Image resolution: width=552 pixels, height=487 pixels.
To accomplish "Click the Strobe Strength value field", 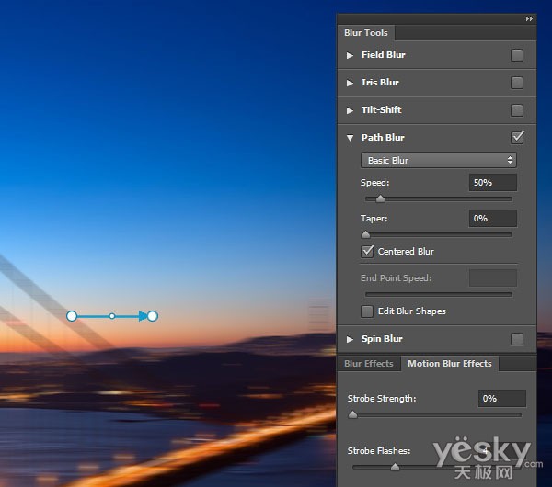I will pyautogui.click(x=502, y=399).
